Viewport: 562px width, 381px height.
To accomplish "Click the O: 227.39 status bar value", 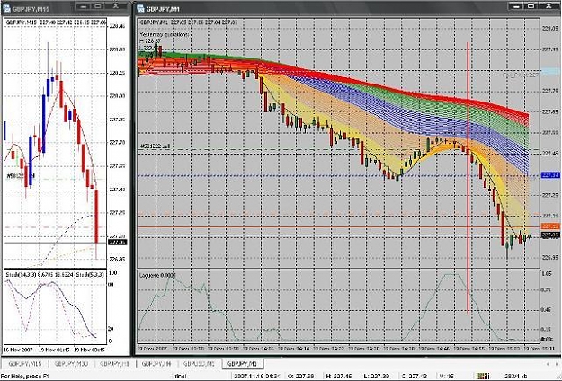I will (301, 376).
